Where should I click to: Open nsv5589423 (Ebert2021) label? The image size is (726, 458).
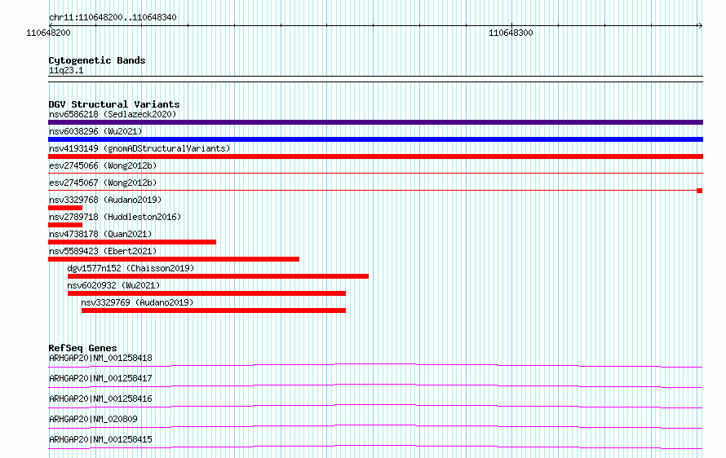(103, 251)
